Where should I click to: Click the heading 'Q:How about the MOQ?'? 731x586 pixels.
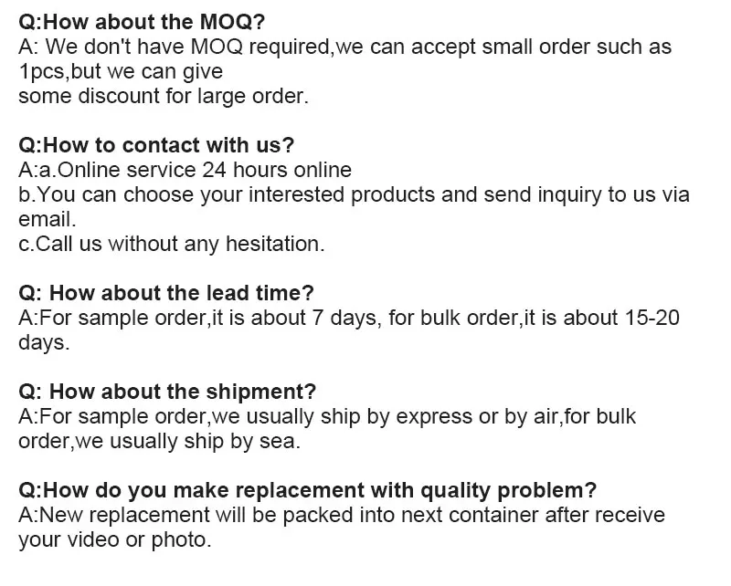coord(142,22)
